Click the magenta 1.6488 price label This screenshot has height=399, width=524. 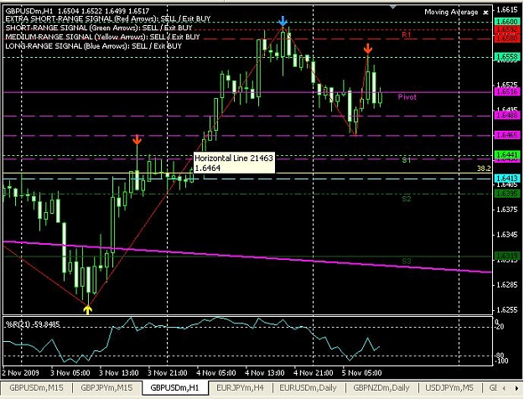click(x=507, y=116)
